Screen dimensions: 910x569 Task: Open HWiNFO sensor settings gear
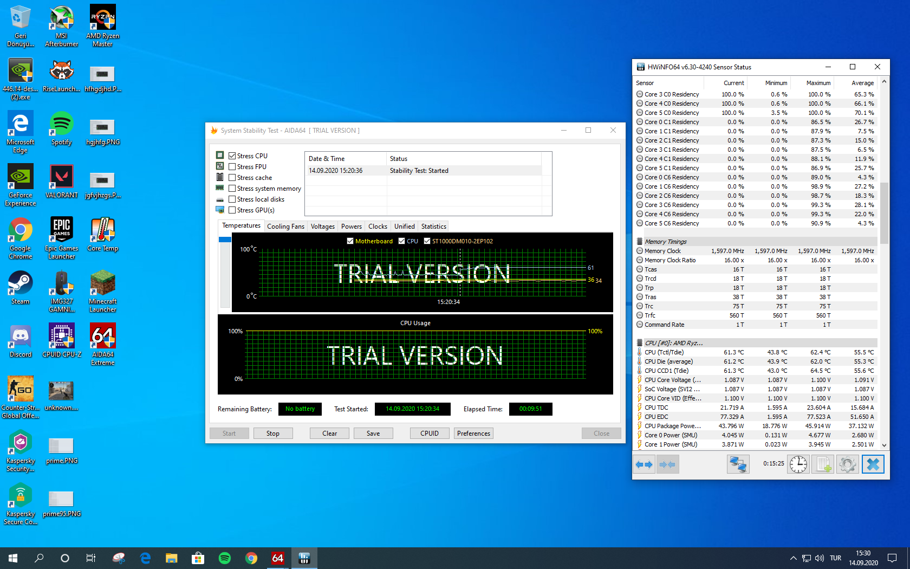[x=848, y=464]
